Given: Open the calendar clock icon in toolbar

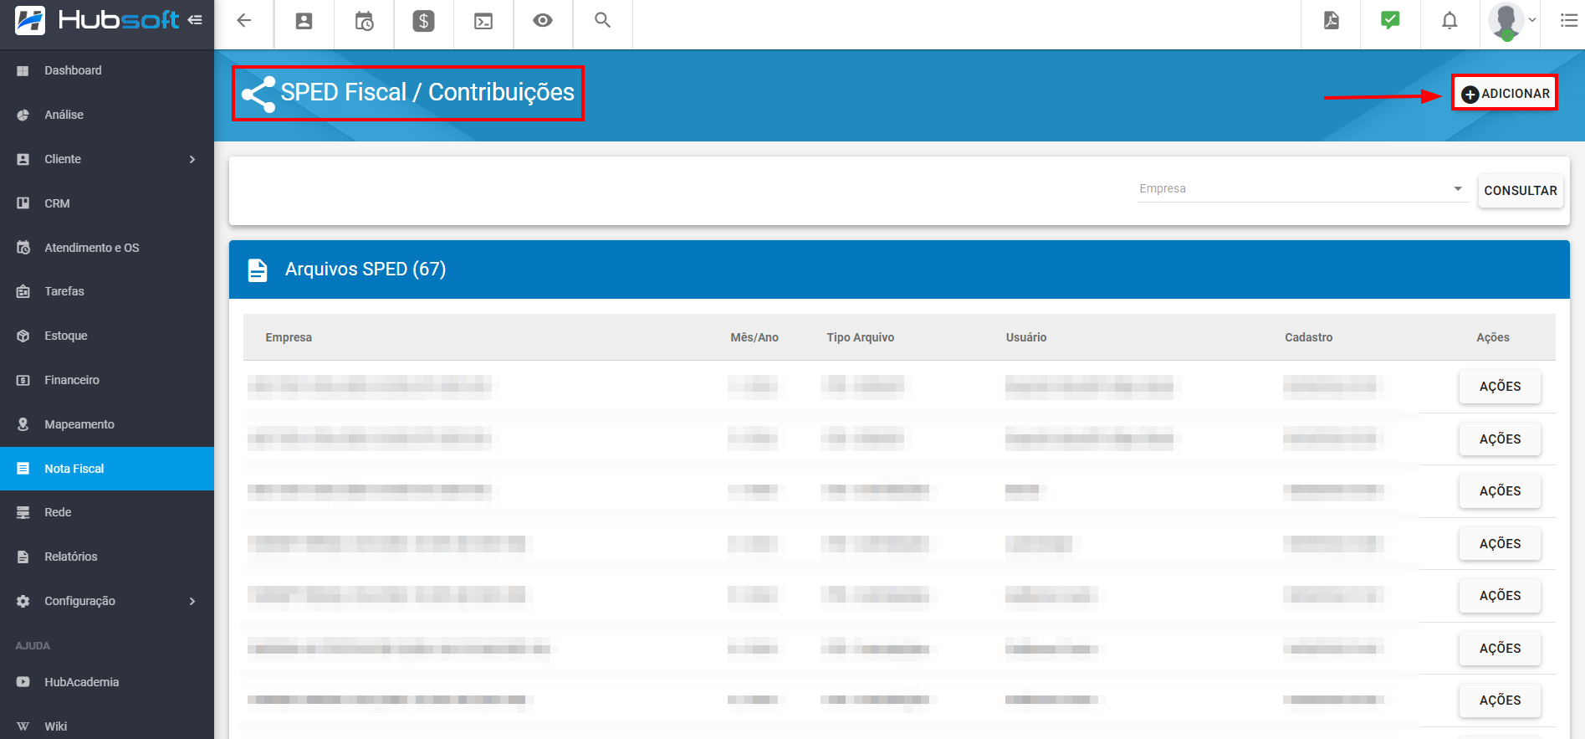Looking at the screenshot, I should (x=364, y=21).
